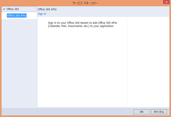Image resolution: width=171 pixels, height=117 pixels.
Task: Click blank space right of Office 365 APIs header
Action: (x=112, y=9)
